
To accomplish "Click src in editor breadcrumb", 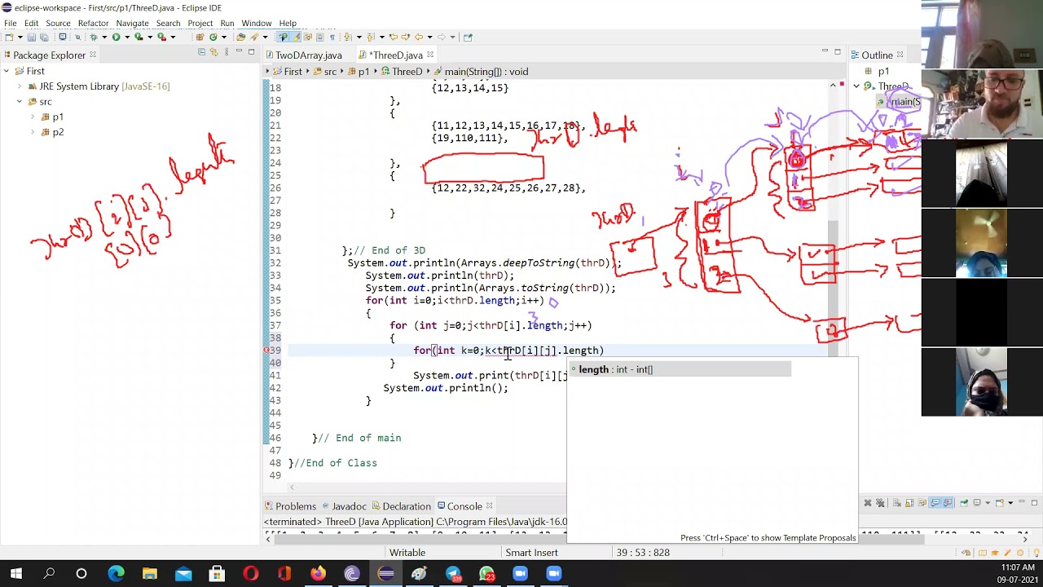I will [x=330, y=72].
